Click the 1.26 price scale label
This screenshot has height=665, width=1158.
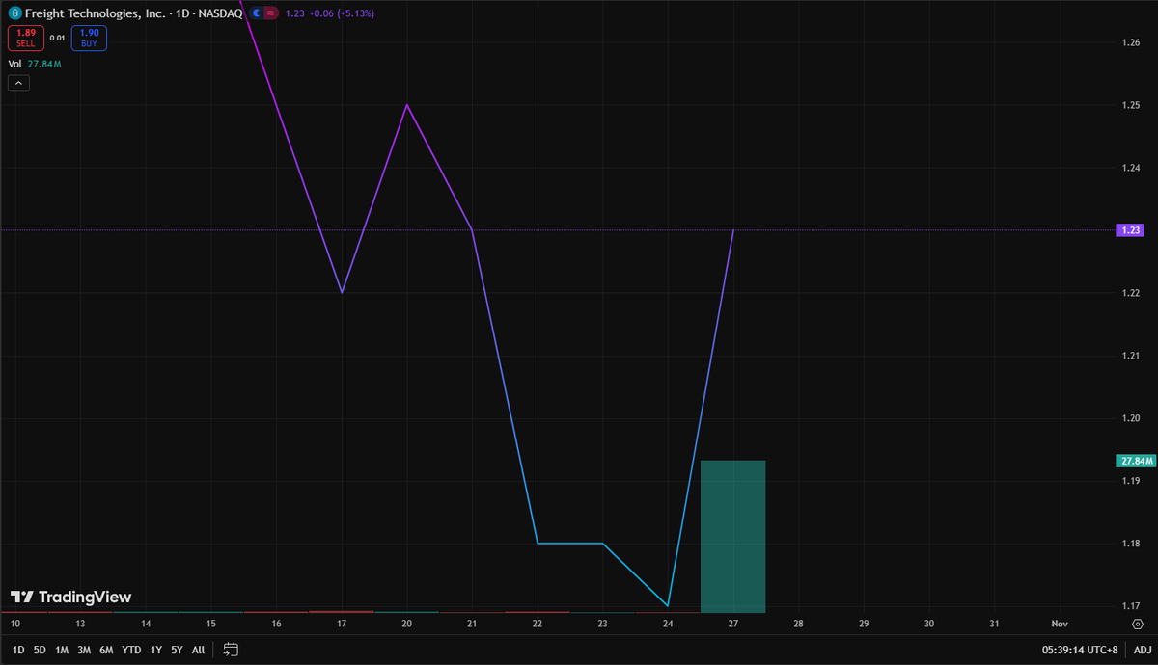coord(1130,42)
